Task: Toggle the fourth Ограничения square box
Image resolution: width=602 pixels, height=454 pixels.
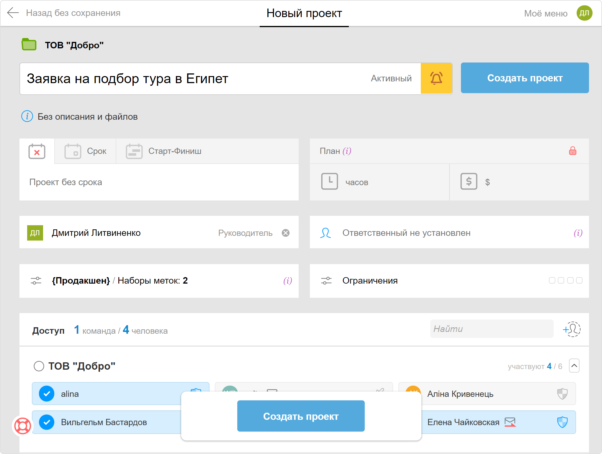Action: [579, 280]
